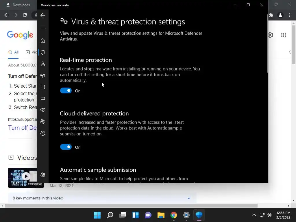Viewport: 296px width, 222px height.
Task: Click the Chrome scrollbar right arrow
Action: coord(289,206)
